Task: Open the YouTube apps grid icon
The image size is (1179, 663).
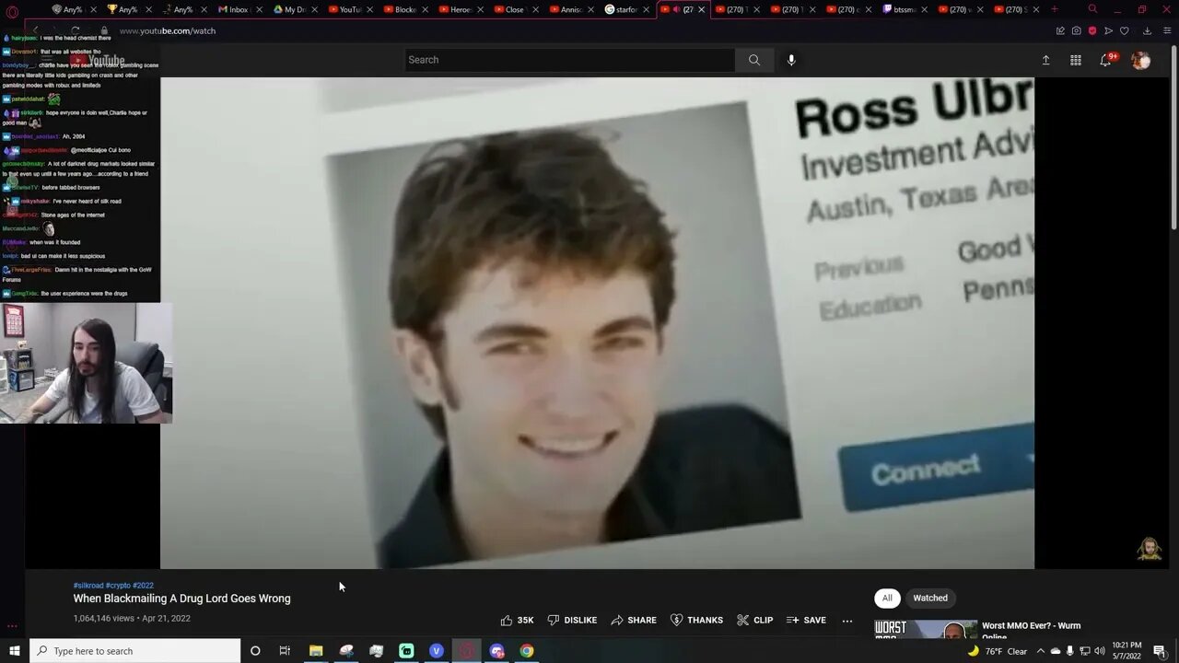Action: coord(1075,60)
